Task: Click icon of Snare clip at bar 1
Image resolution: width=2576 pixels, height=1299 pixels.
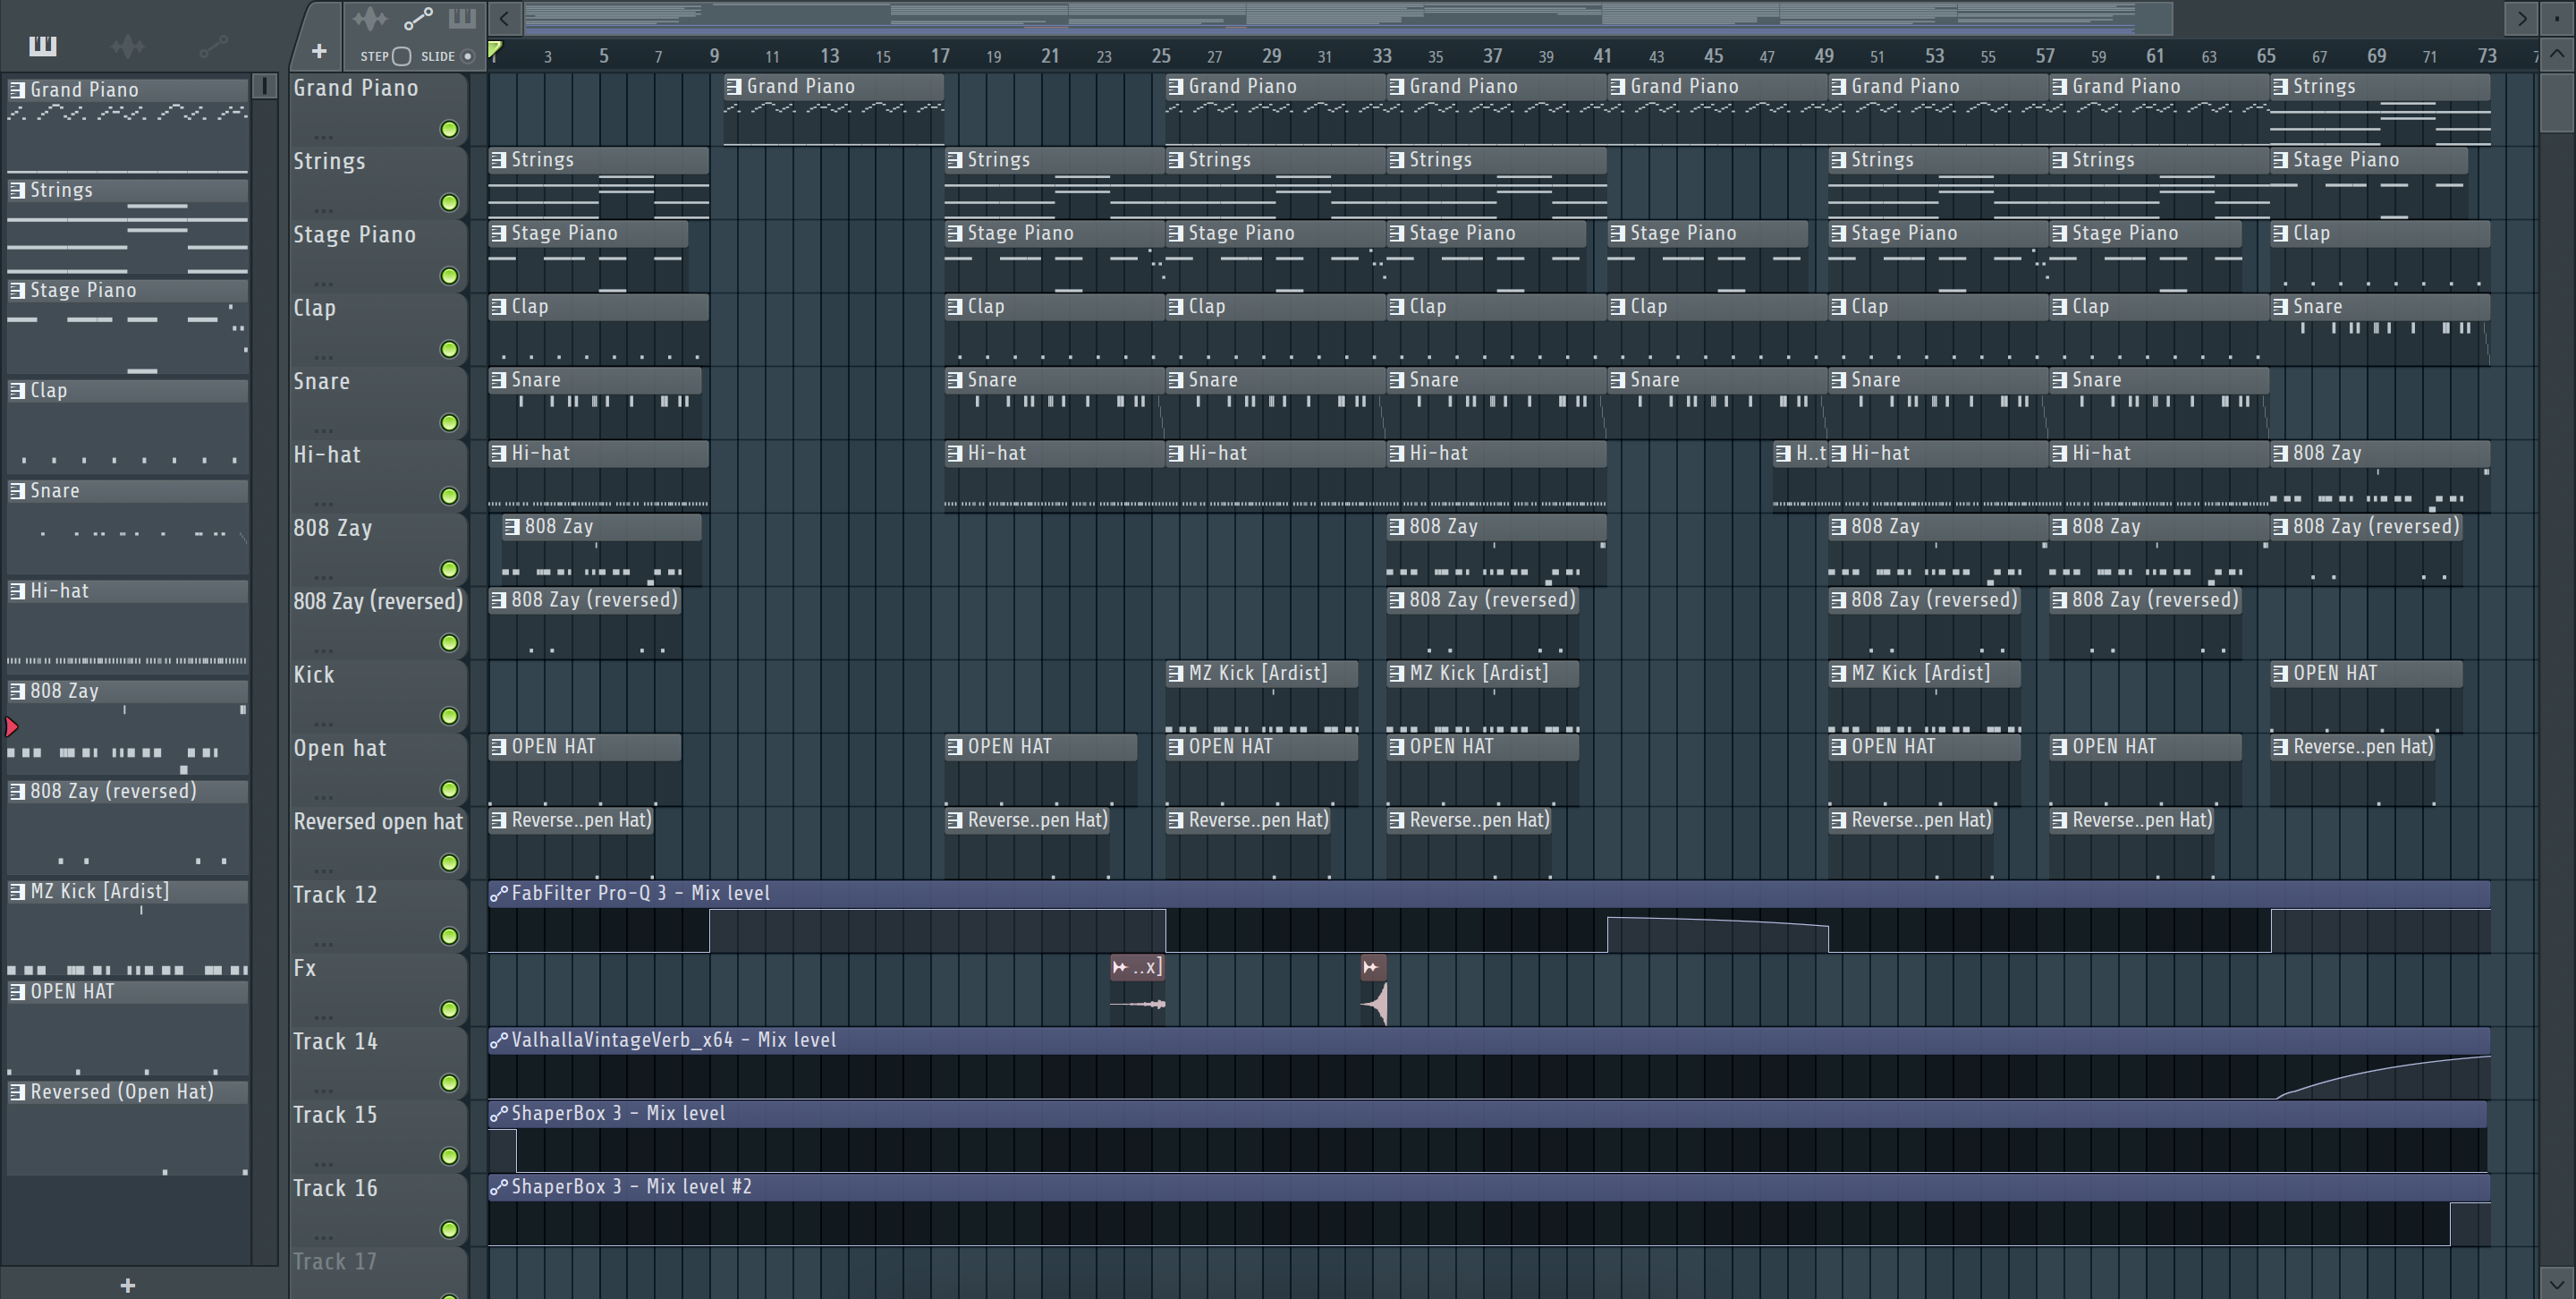Action: [x=498, y=380]
